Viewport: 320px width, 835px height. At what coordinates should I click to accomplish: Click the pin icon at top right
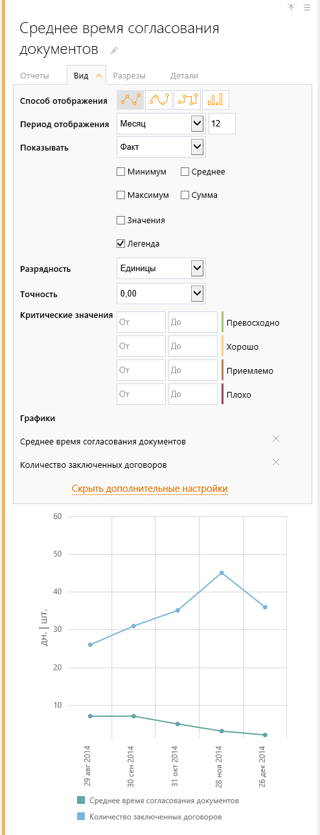click(x=291, y=7)
